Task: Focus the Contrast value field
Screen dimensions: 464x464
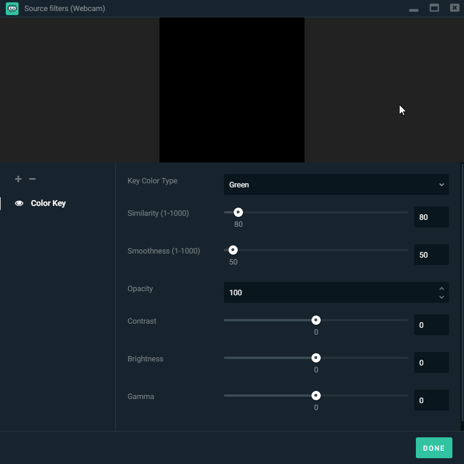Action: point(431,325)
